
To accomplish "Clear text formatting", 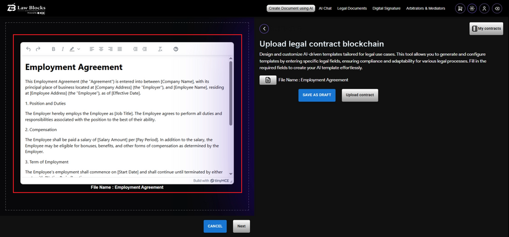I will (x=160, y=49).
